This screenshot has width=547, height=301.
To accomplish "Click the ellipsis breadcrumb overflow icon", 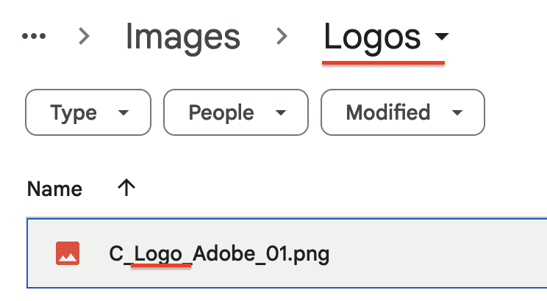I will [x=34, y=36].
